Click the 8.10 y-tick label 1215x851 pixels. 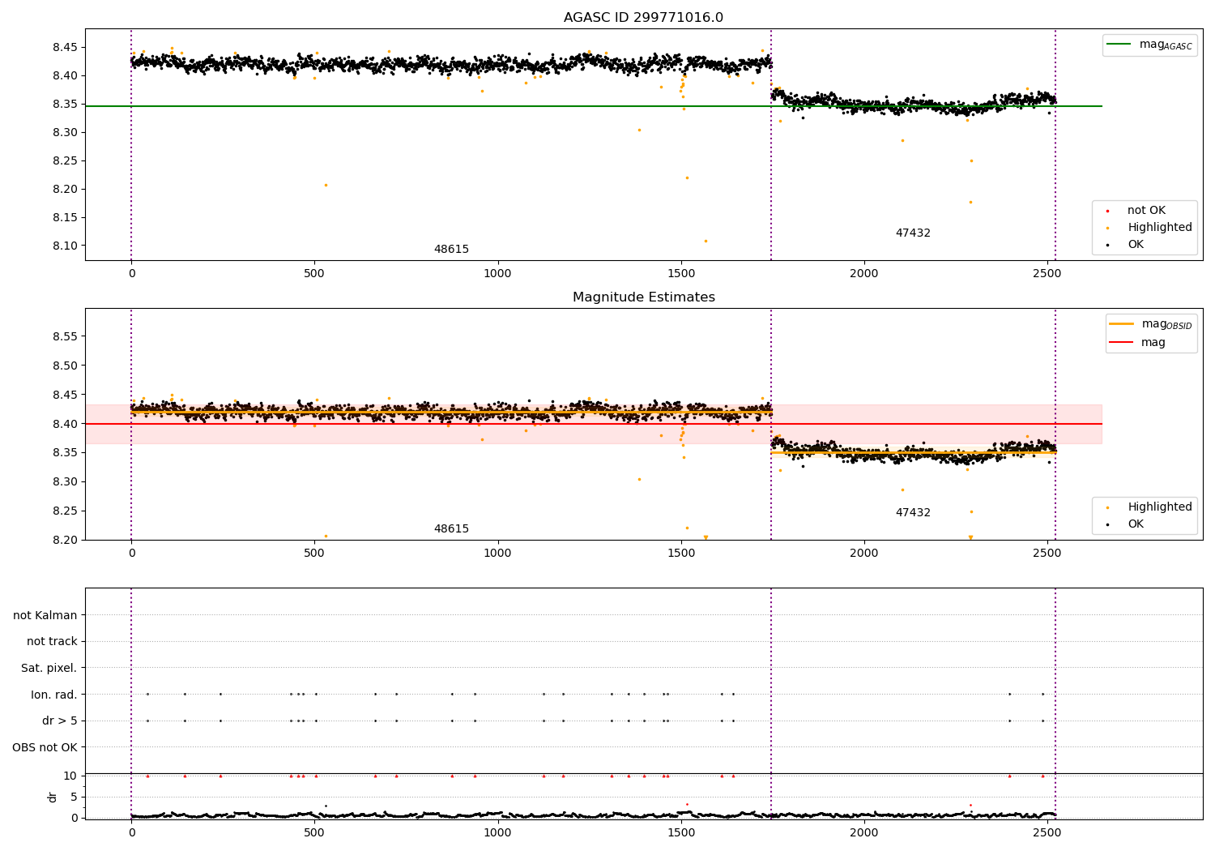click(x=64, y=246)
